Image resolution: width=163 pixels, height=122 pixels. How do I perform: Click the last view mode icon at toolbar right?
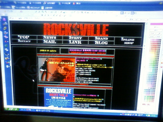tap(135, 13)
